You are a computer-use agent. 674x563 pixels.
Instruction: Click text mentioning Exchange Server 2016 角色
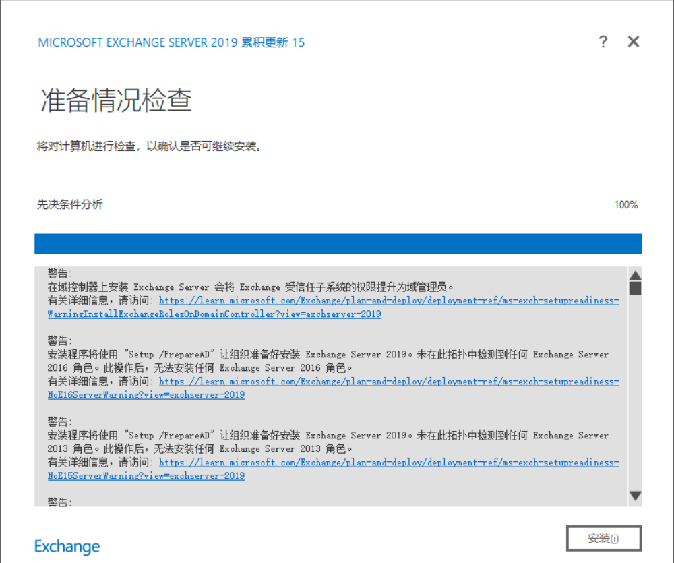point(328,361)
